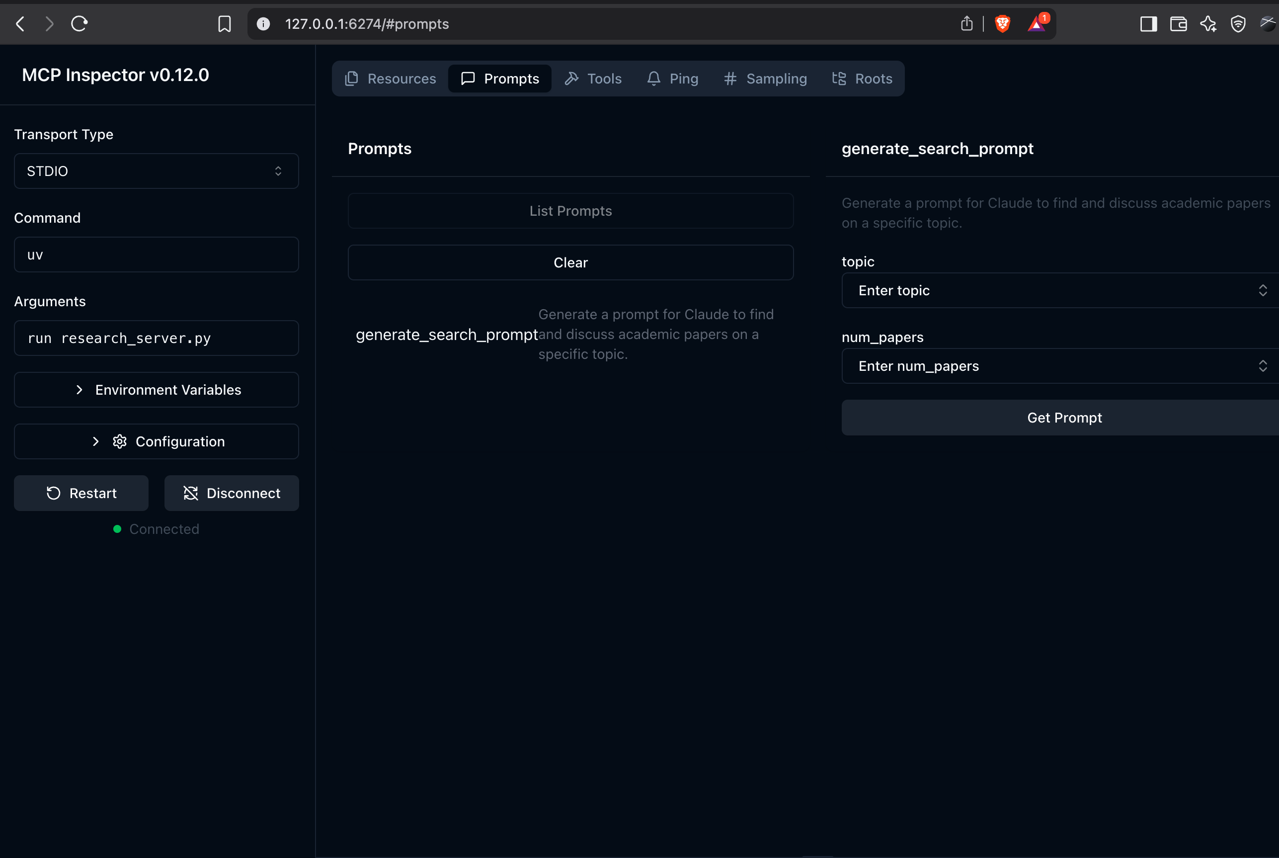Open the Ping tab

(673, 79)
